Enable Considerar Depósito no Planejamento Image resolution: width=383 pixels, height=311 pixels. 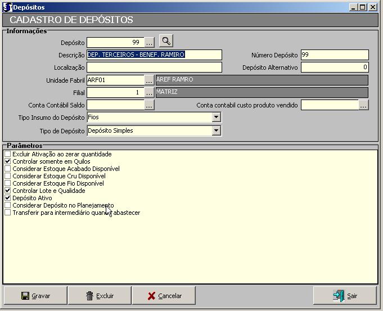[x=8, y=205]
